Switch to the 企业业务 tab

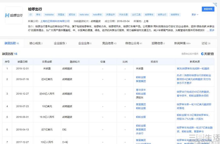pos(85,43)
